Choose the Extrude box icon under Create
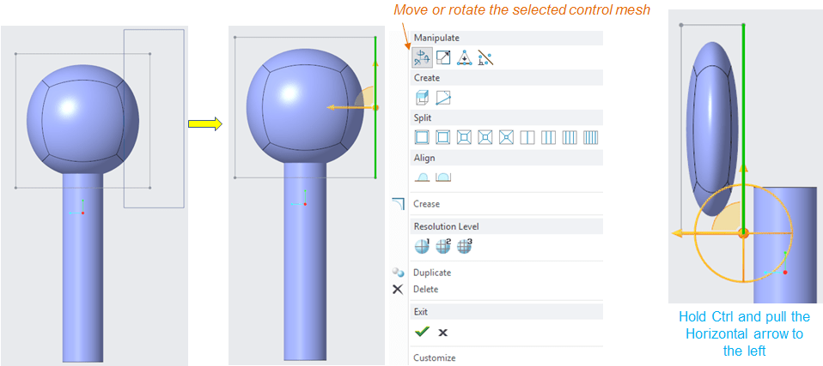823x366 pixels. [x=422, y=98]
